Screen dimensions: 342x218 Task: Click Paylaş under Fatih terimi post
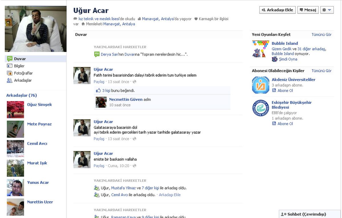(99, 82)
